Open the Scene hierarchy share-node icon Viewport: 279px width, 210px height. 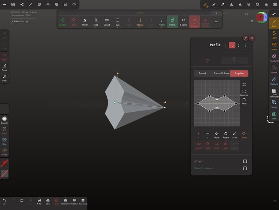pyautogui.click(x=22, y=5)
